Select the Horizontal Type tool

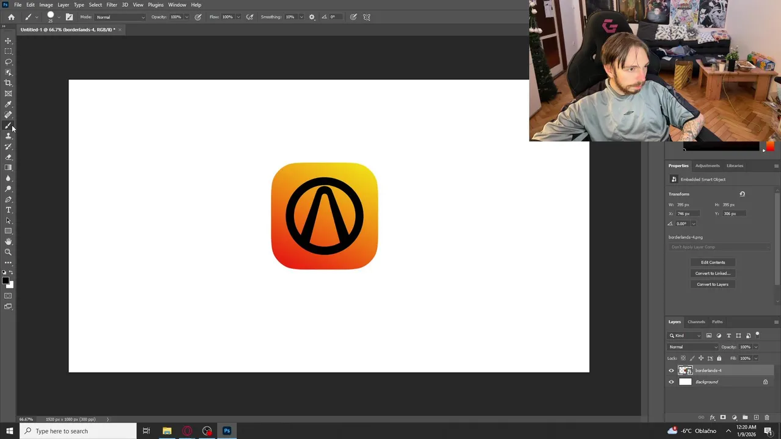(9, 210)
